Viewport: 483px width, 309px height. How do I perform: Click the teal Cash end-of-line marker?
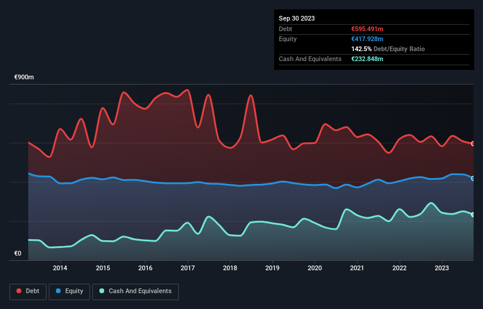473,214
